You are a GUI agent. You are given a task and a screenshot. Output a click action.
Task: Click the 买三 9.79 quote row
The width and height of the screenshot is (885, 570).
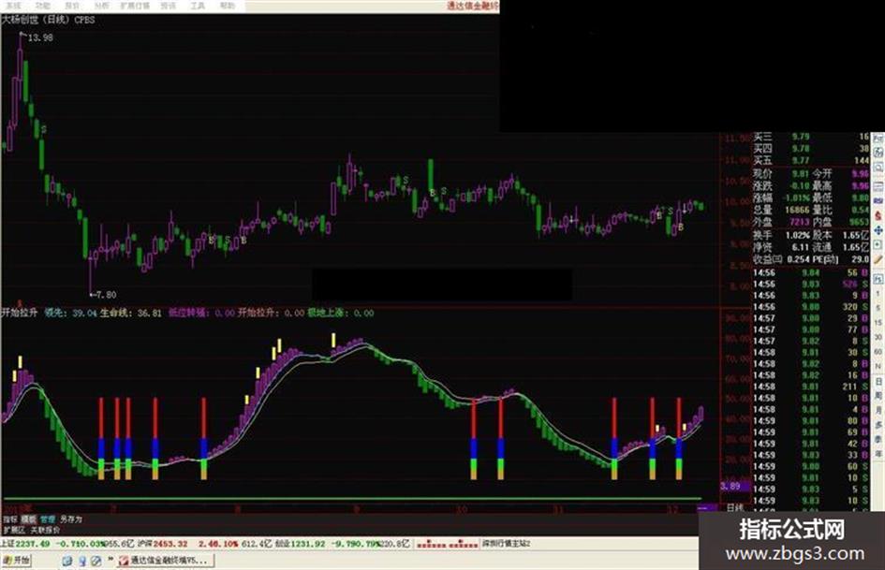coord(811,137)
